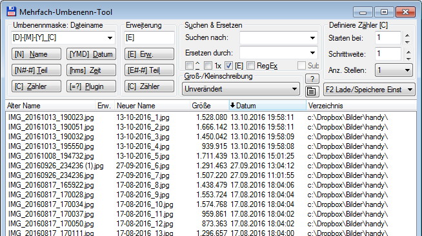This screenshot has width=422, height=236.
Task: Open the Anz. Stellen dropdown
Action: point(394,70)
